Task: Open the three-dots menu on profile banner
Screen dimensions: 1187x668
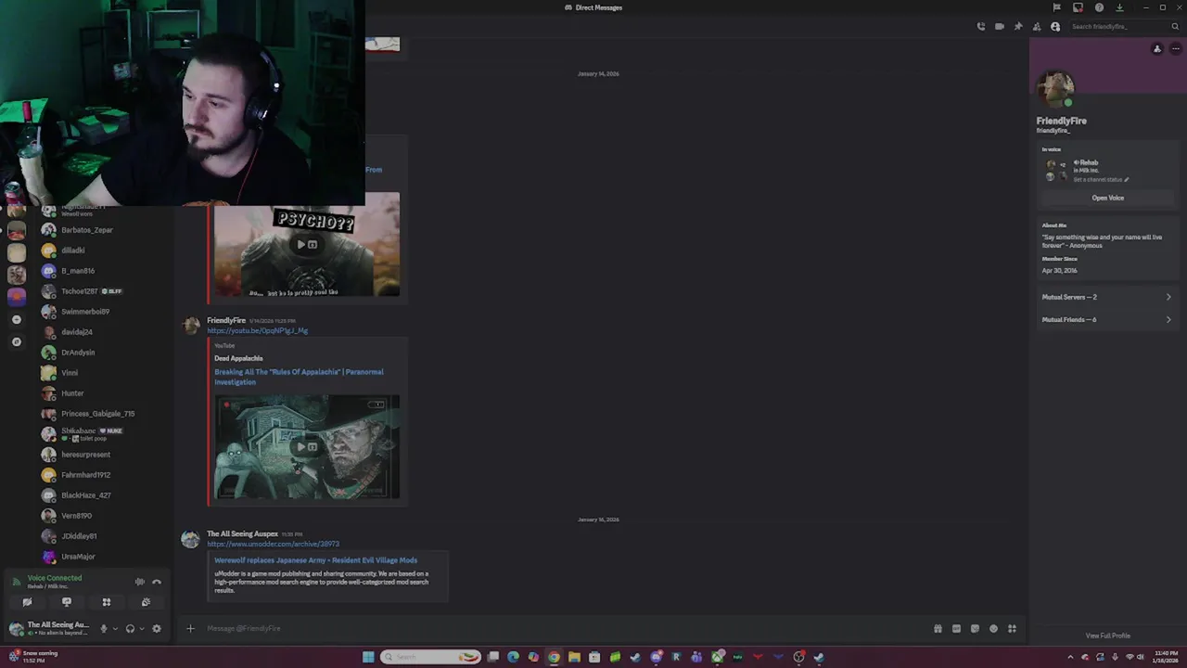Action: 1175,49
